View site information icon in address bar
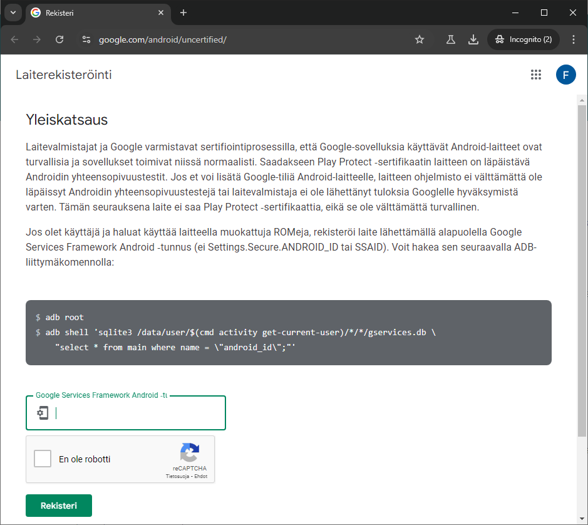The width and height of the screenshot is (588, 525). (x=86, y=39)
